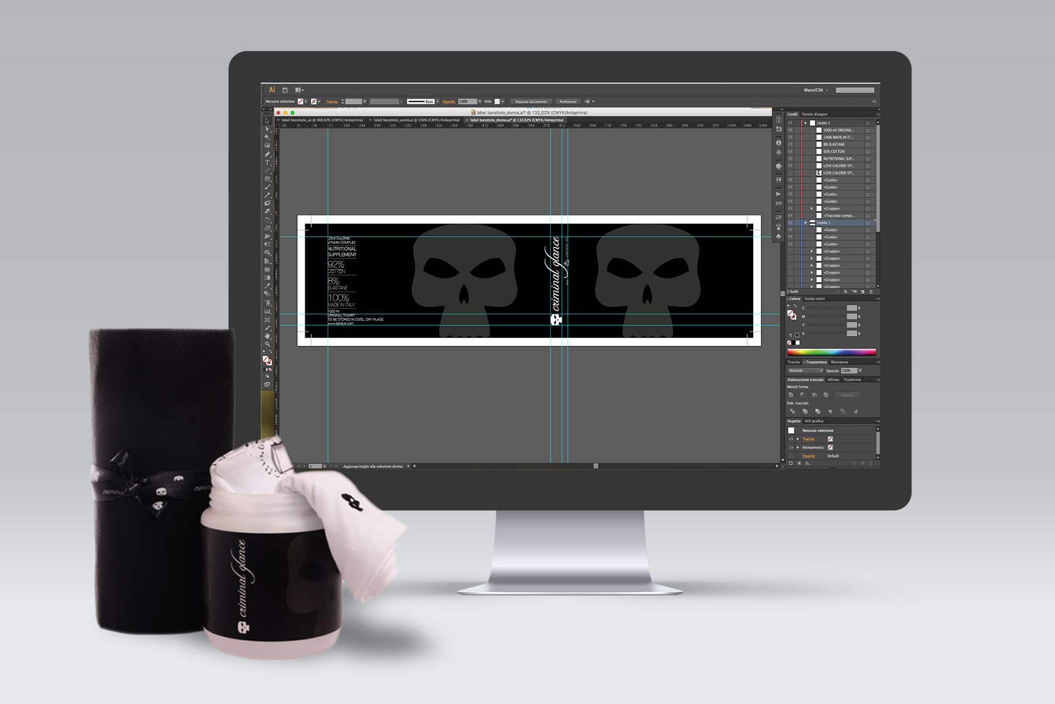The height and width of the screenshot is (704, 1055).
Task: Click the search field in the application bar
Action: (x=855, y=90)
